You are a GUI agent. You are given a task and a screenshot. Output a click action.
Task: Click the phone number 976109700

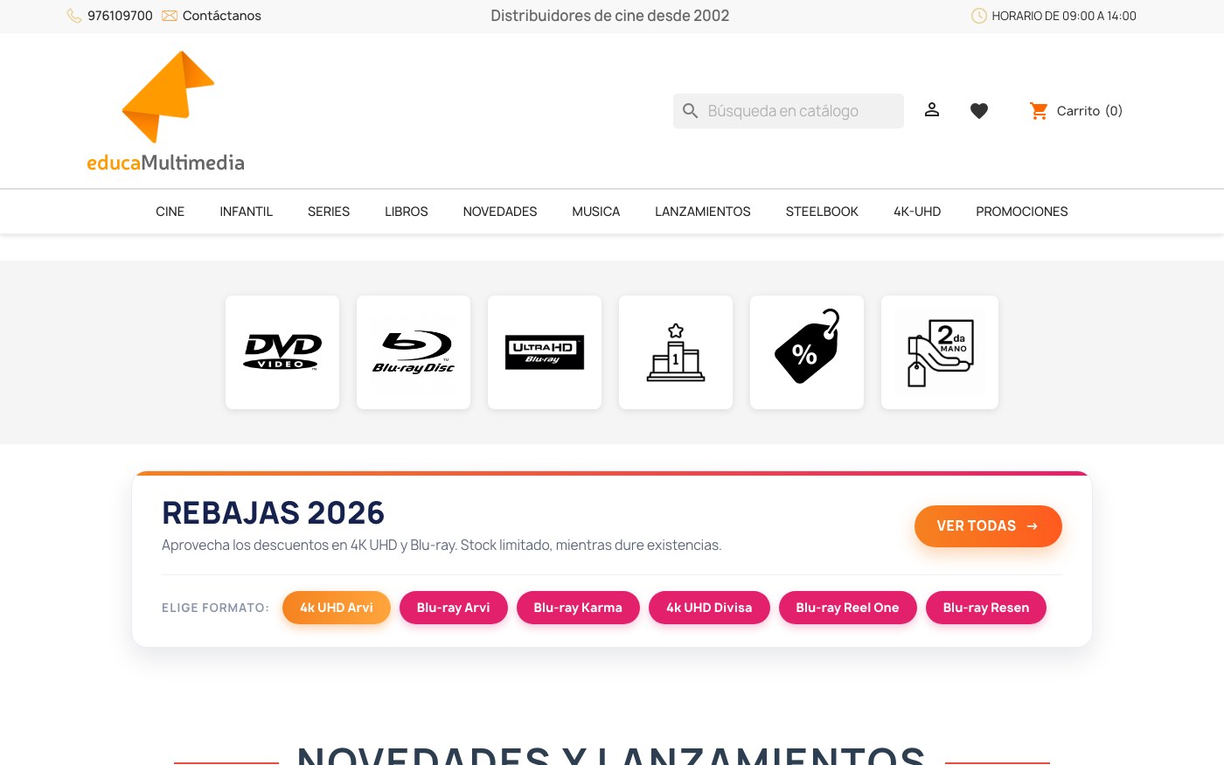pos(120,16)
